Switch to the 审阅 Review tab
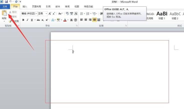This screenshot has width=184, height=109. click(x=67, y=6)
